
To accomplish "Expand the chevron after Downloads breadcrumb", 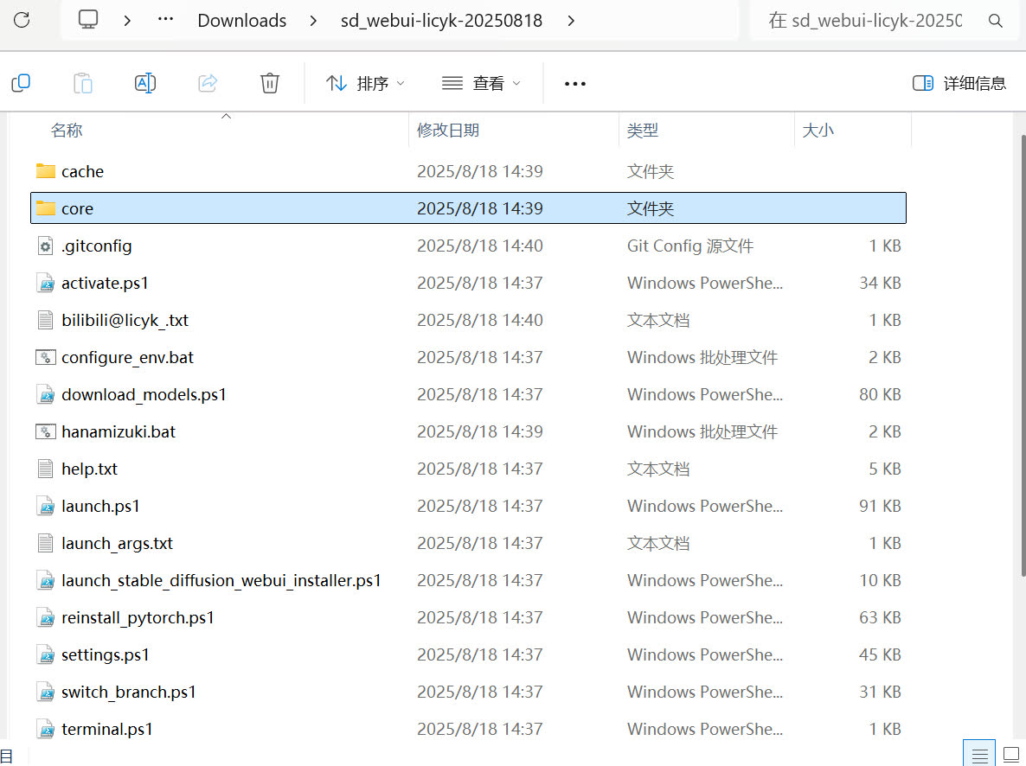I will tap(313, 21).
